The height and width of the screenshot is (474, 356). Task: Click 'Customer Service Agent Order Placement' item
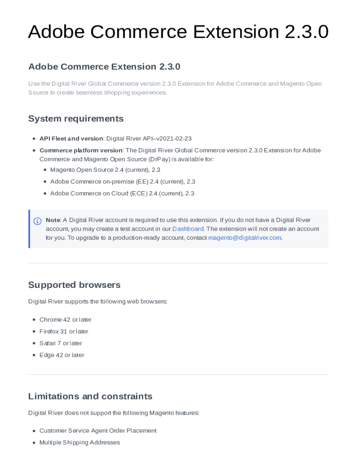(98, 431)
